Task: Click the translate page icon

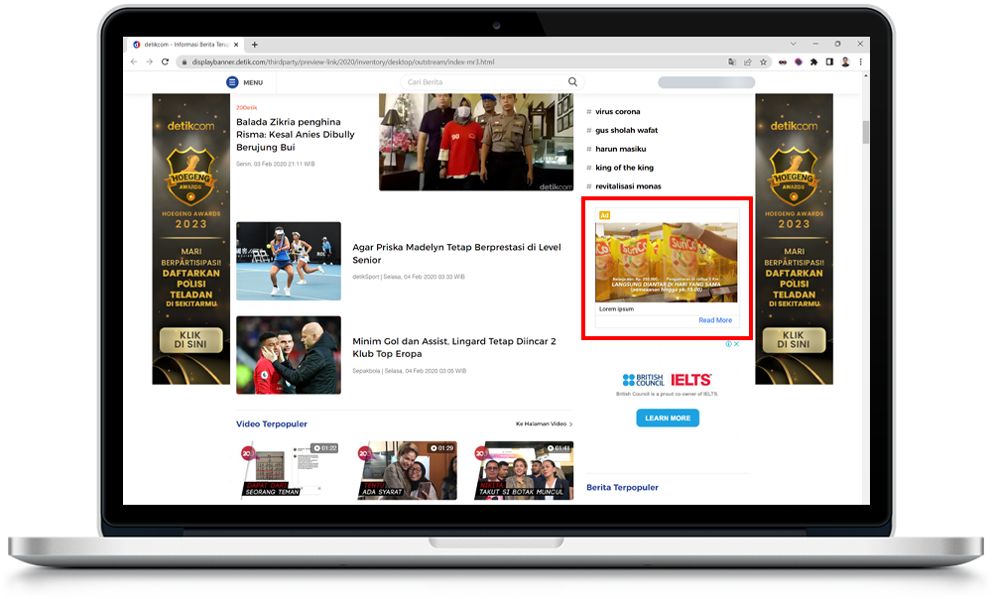Action: (x=732, y=61)
